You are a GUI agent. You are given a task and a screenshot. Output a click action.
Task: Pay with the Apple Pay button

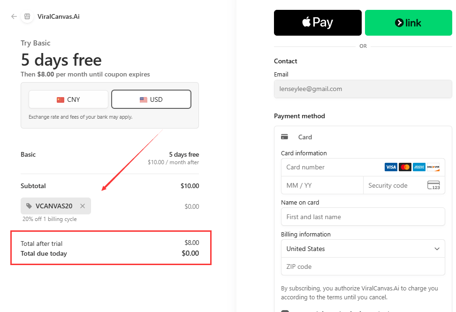click(318, 23)
